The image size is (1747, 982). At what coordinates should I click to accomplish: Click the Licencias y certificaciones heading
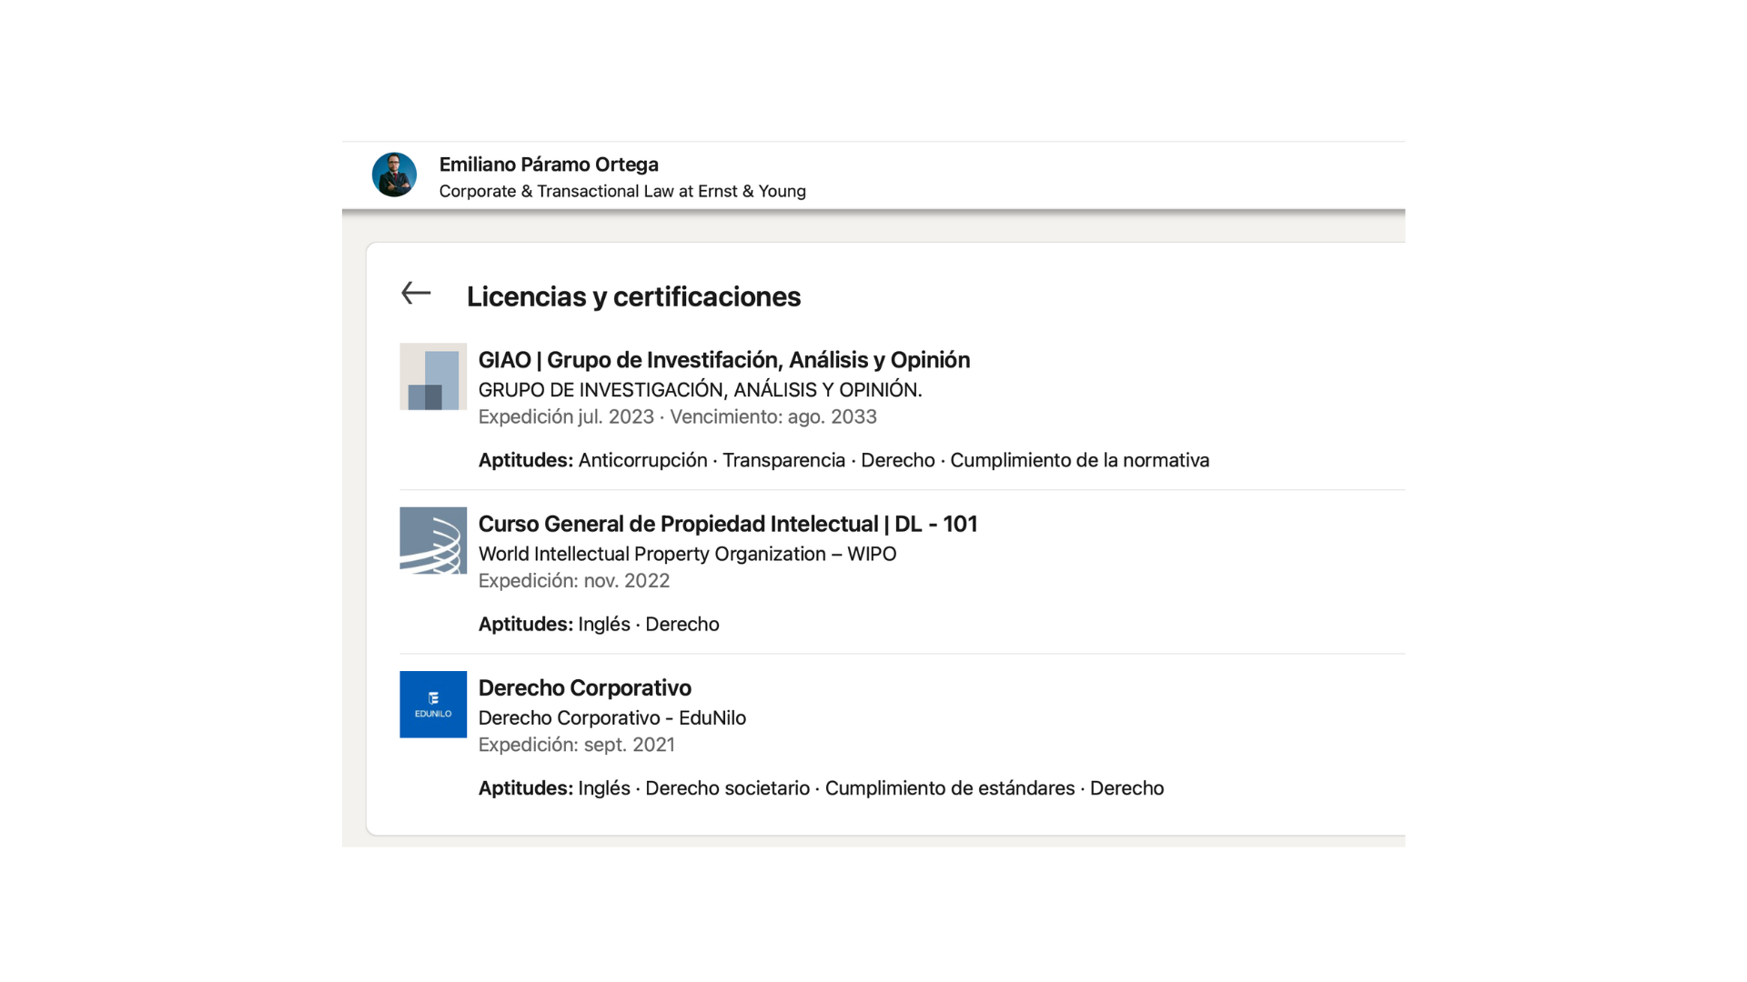[633, 296]
